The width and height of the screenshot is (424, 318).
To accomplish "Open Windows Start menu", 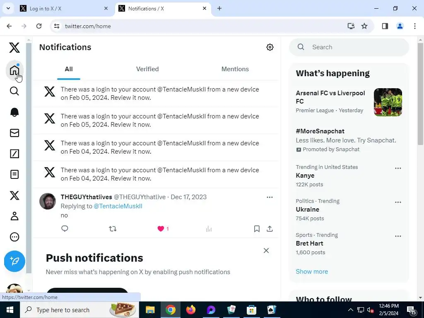I will [x=10, y=310].
